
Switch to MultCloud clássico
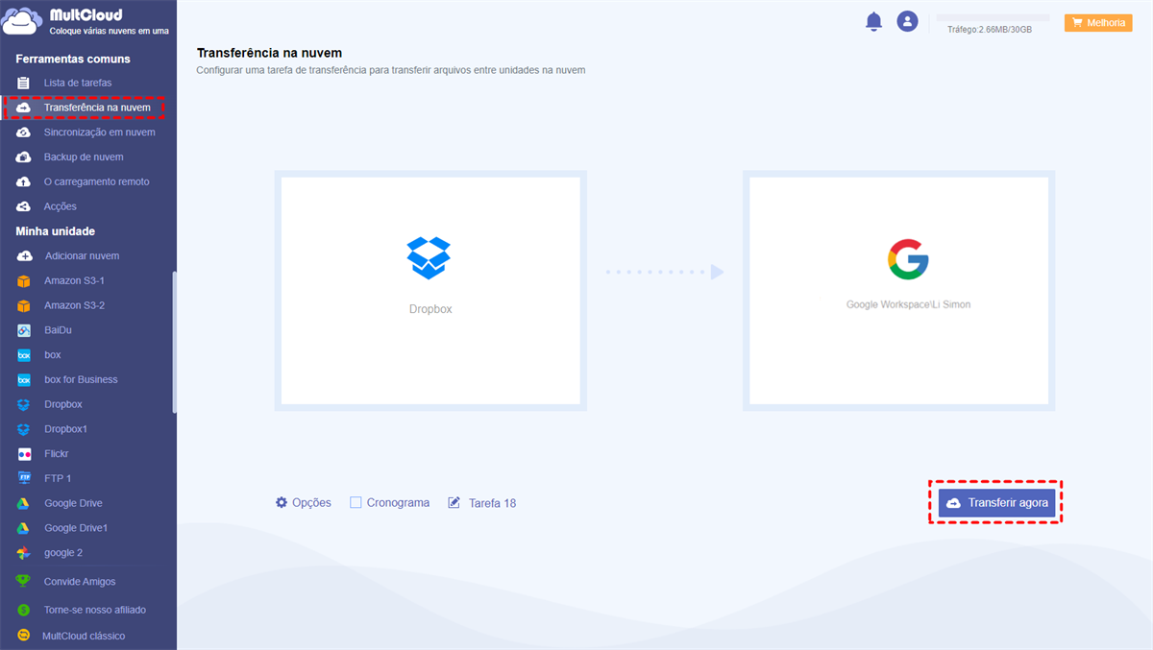coord(84,636)
